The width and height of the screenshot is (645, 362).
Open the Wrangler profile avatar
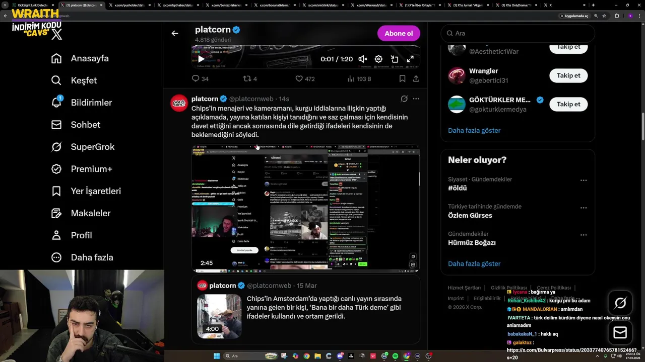click(x=457, y=75)
